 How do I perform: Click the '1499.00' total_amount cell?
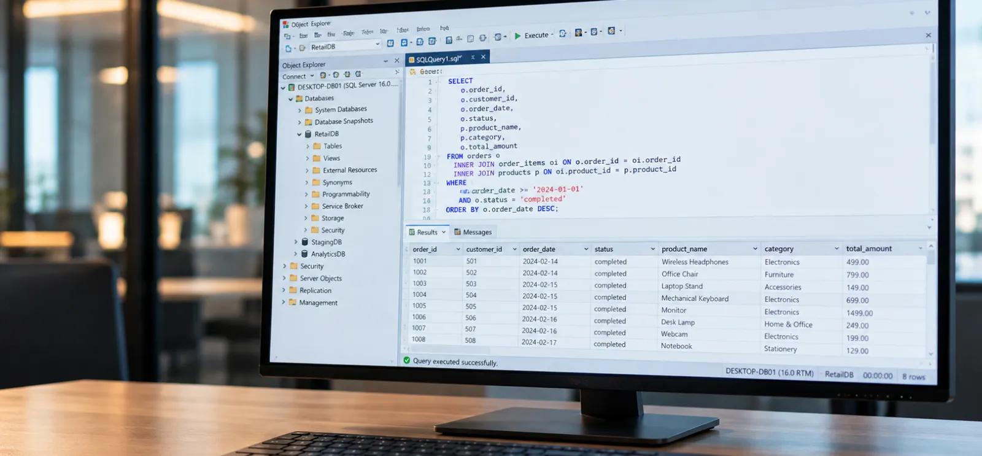tap(859, 313)
